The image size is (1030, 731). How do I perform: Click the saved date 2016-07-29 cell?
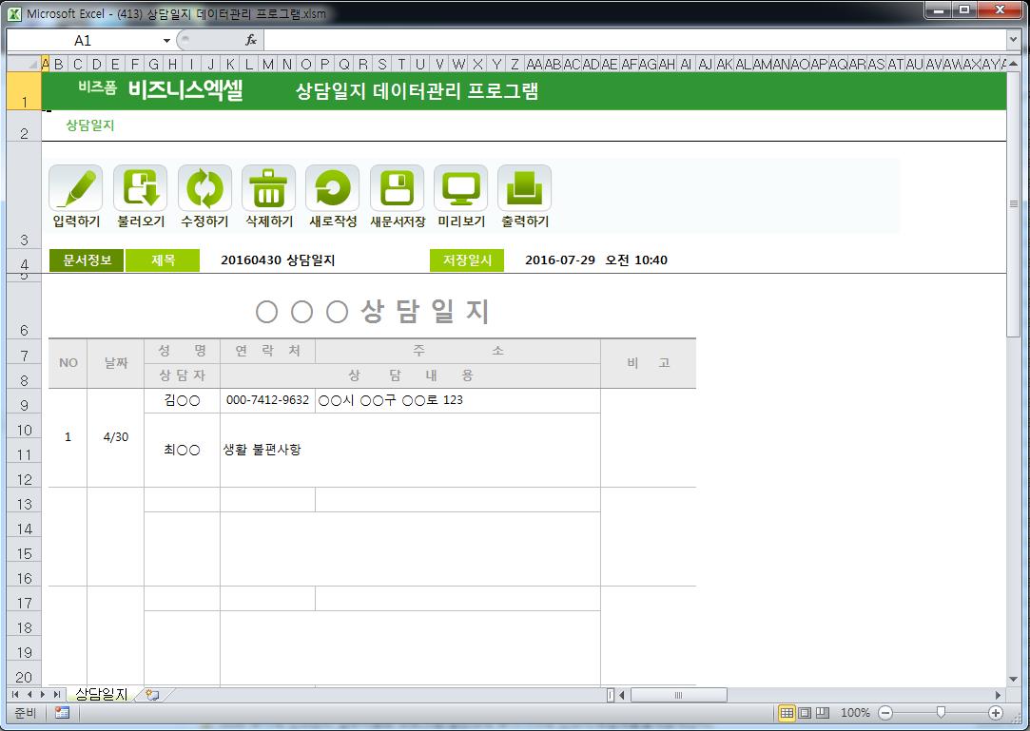pyautogui.click(x=595, y=260)
